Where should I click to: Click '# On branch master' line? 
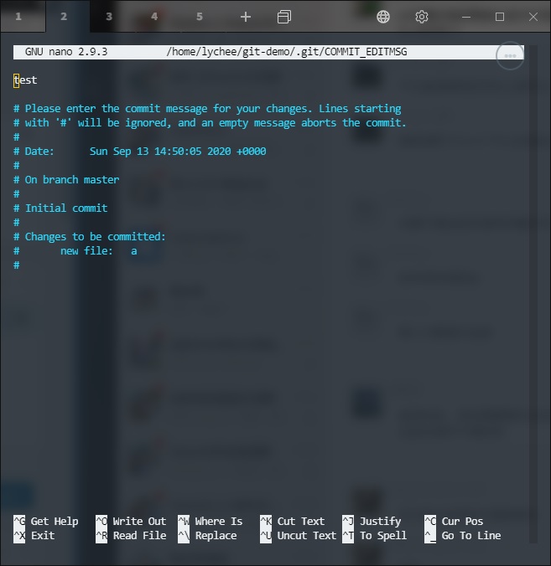[x=66, y=180]
